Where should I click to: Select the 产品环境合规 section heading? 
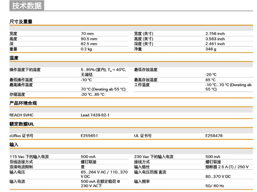(x=23, y=103)
